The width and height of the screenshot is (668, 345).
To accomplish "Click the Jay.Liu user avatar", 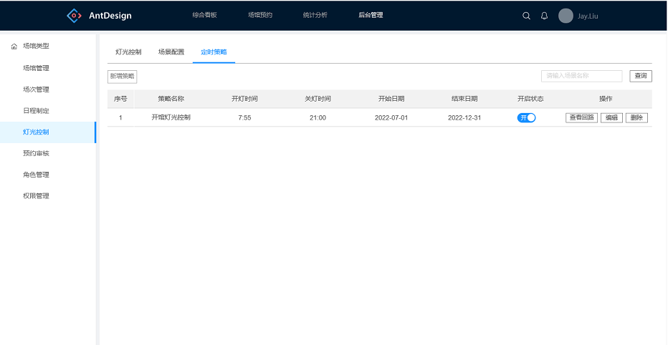I will click(566, 16).
